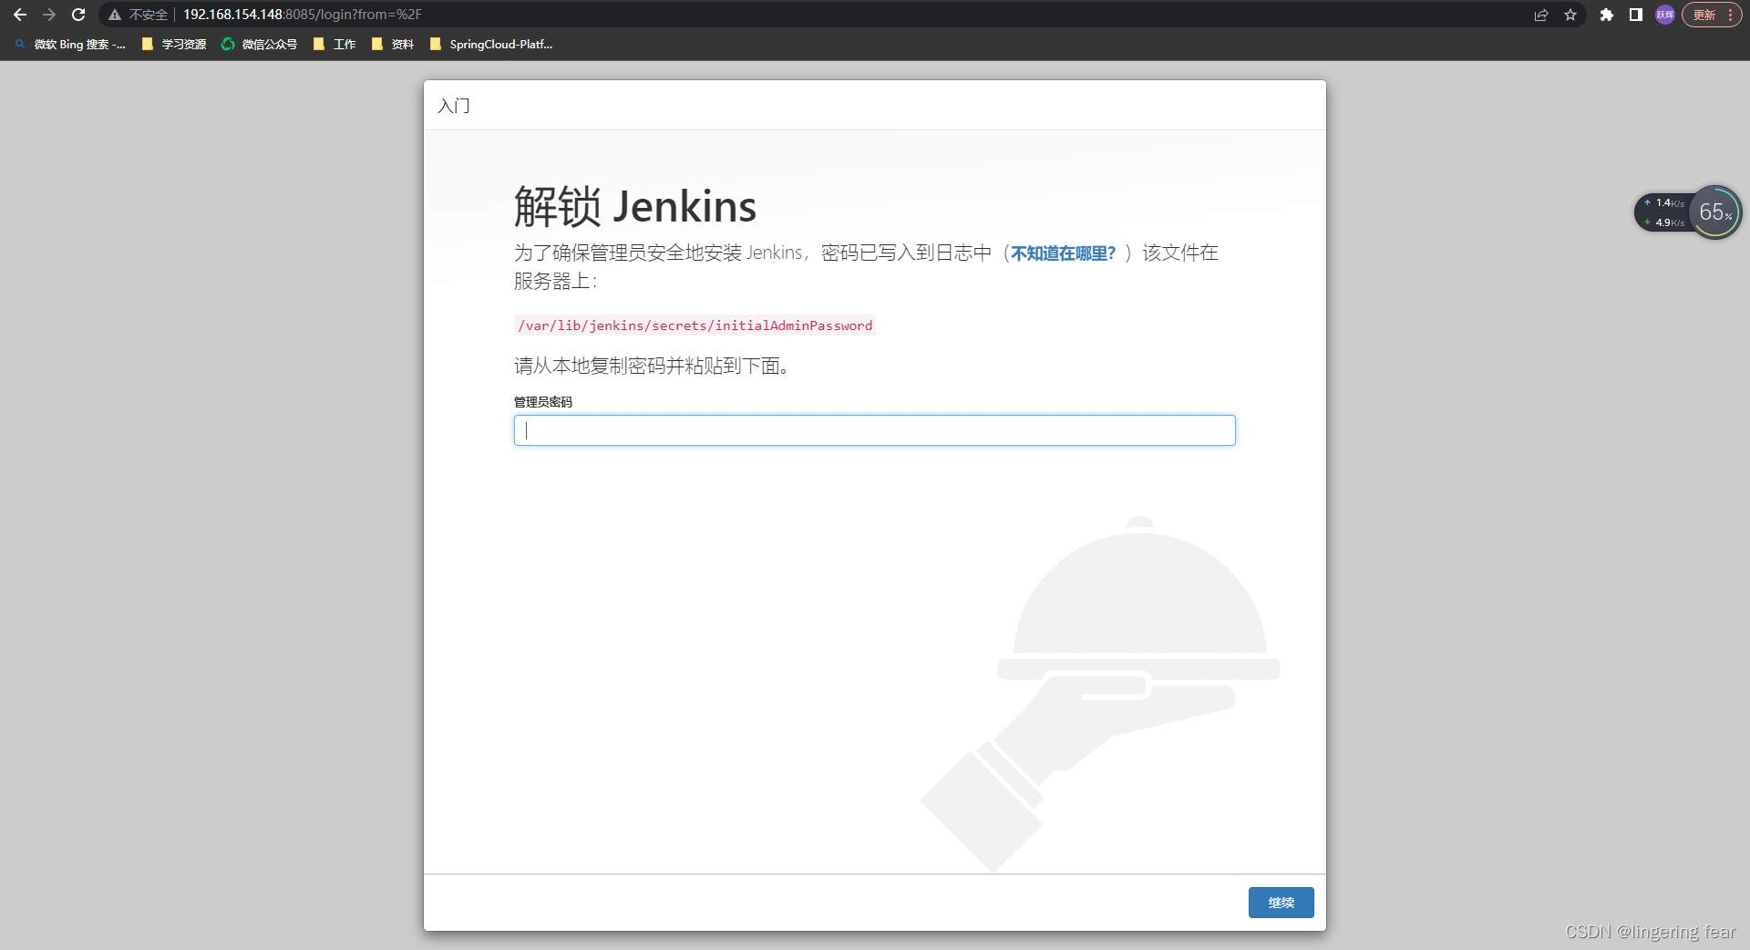Toggle the browser side panel icon

pyautogui.click(x=1636, y=15)
